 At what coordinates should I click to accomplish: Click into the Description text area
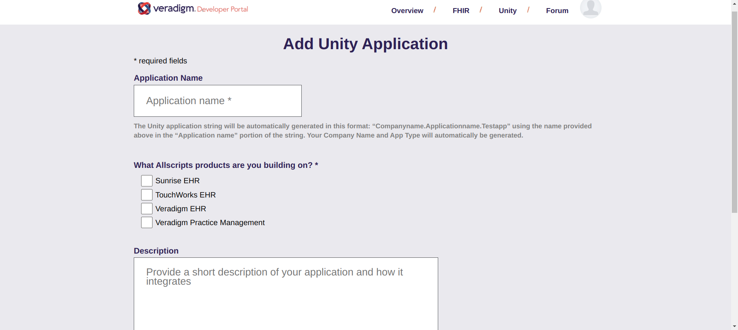[x=286, y=294]
